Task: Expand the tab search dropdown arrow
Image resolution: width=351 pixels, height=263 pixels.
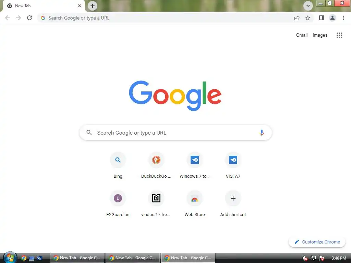Action: (x=308, y=6)
